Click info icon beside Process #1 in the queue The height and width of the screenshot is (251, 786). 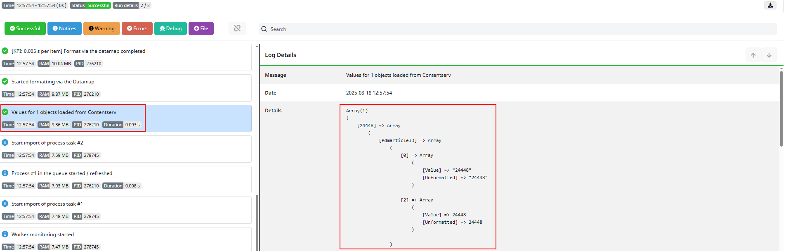click(x=5, y=173)
